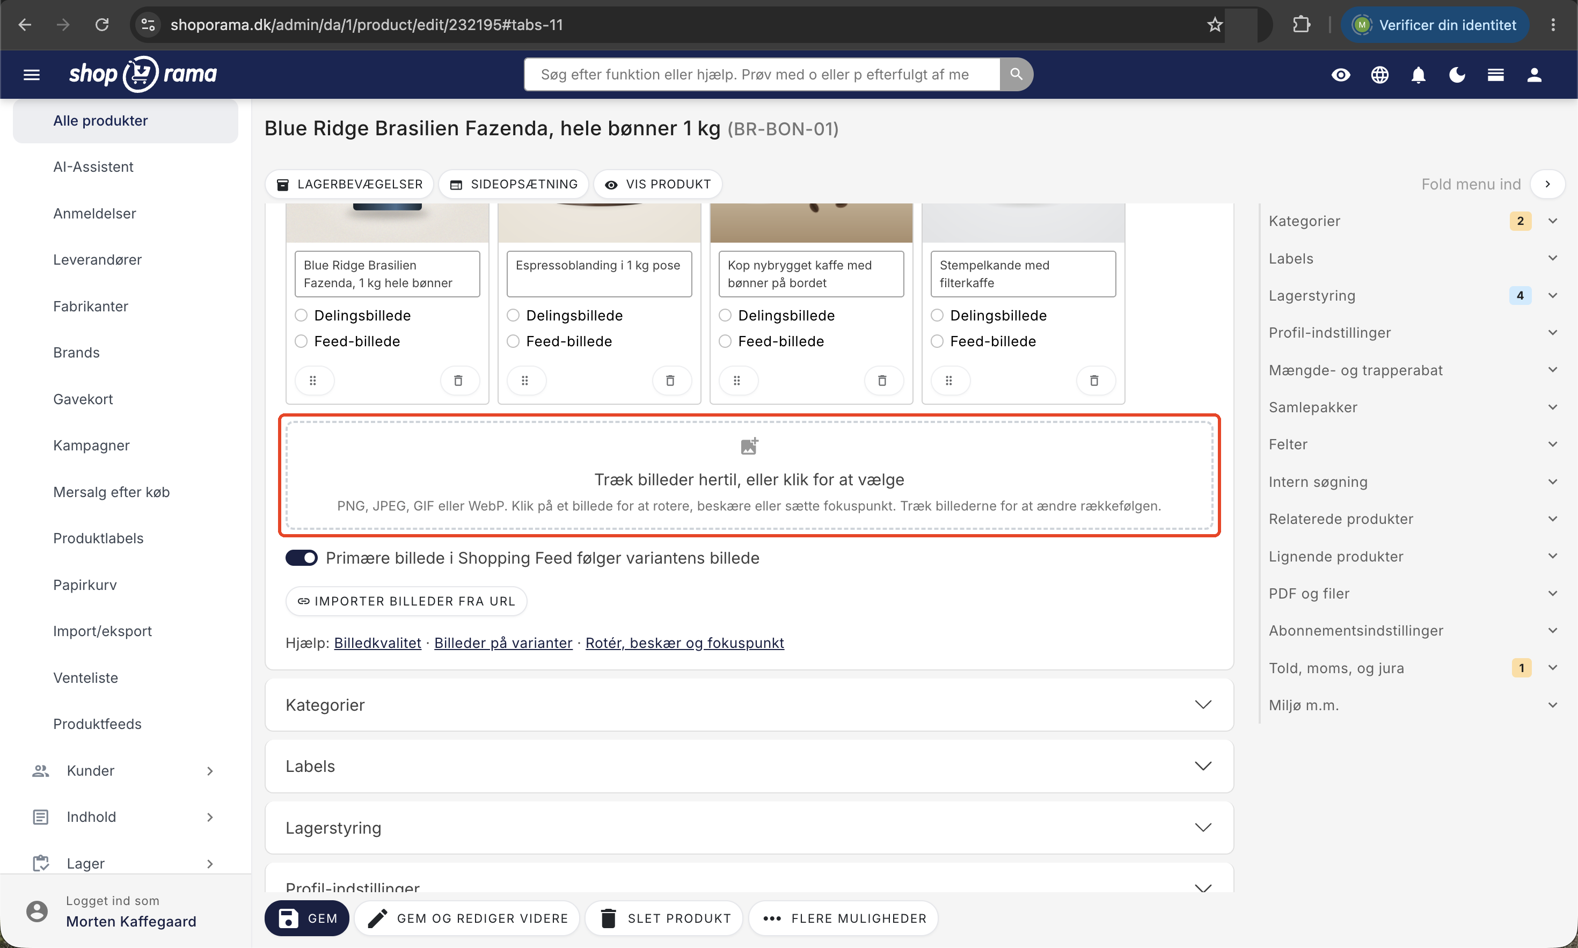
Task: Click the add-image upload icon
Action: click(749, 446)
